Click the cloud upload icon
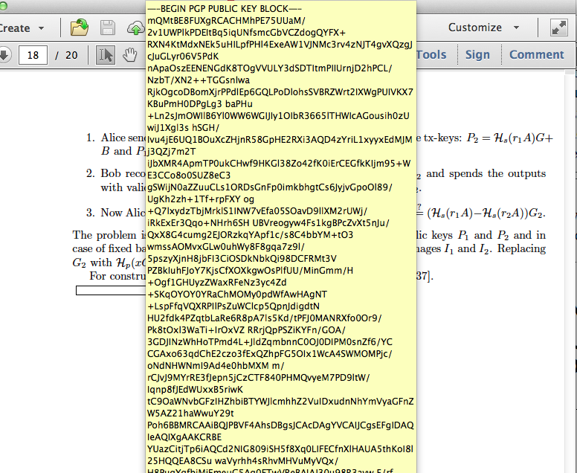Image resolution: width=577 pixels, height=473 pixels. tap(136, 28)
